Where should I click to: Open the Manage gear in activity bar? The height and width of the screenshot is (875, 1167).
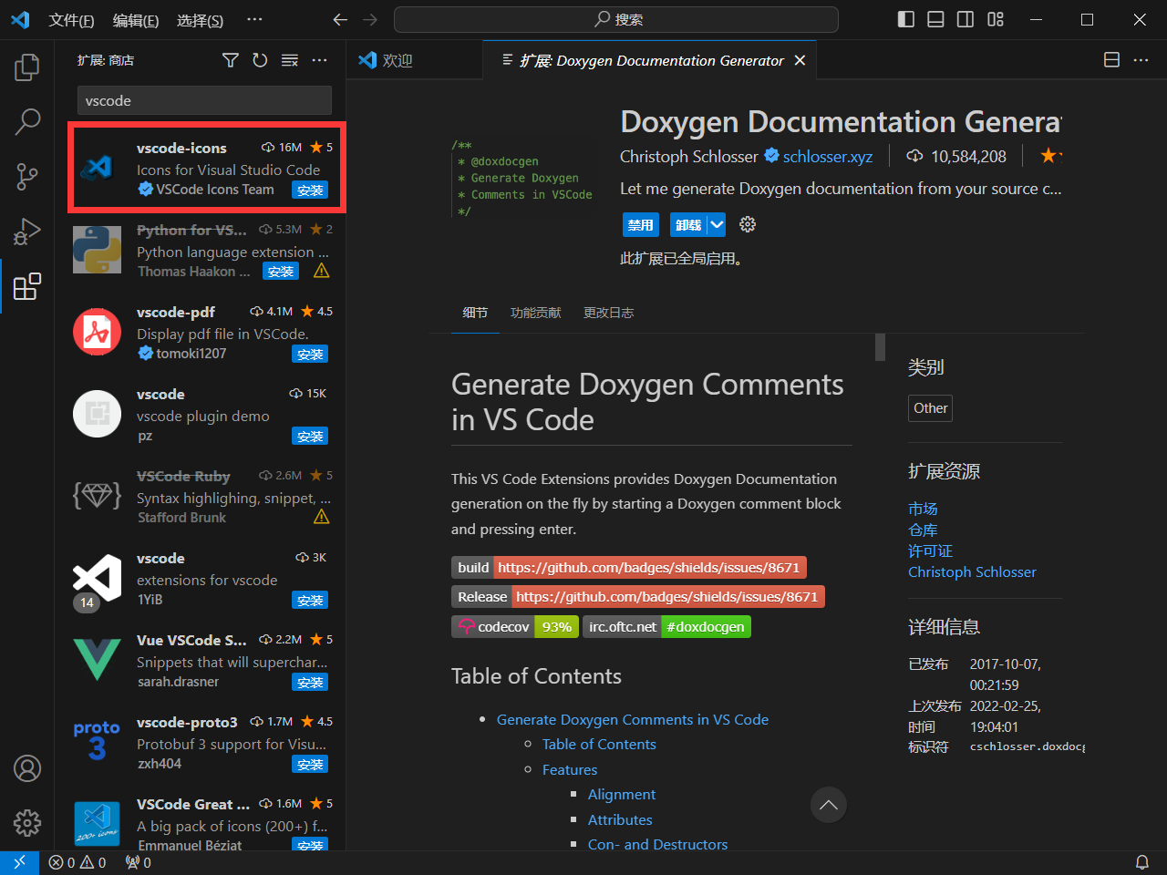[27, 823]
